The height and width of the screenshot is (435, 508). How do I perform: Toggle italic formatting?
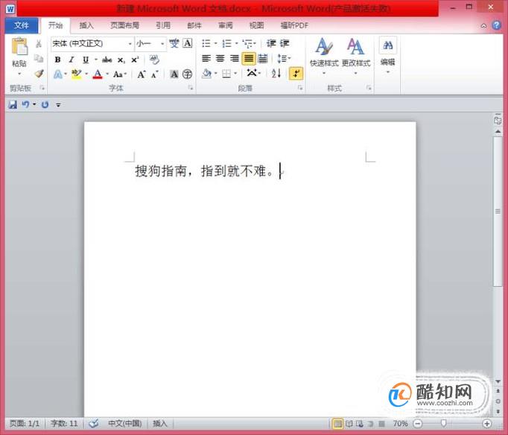click(72, 60)
